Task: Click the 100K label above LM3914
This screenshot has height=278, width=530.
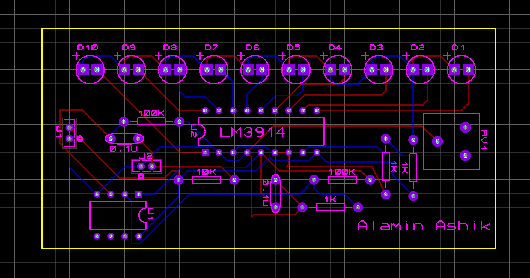Action: [x=151, y=114]
